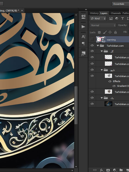
Task: Filter layers by adjustment layers icon
Action: point(117,19)
